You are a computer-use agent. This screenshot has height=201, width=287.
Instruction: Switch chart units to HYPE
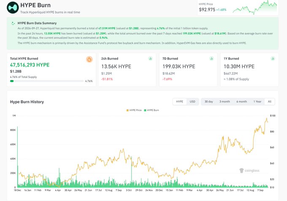click(179, 102)
